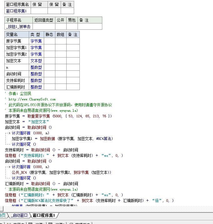
Task: Click the 加密数据 command call
Action: [47, 139]
